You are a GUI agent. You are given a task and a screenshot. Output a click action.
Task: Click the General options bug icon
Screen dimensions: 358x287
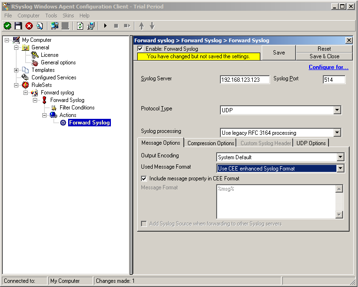35,62
